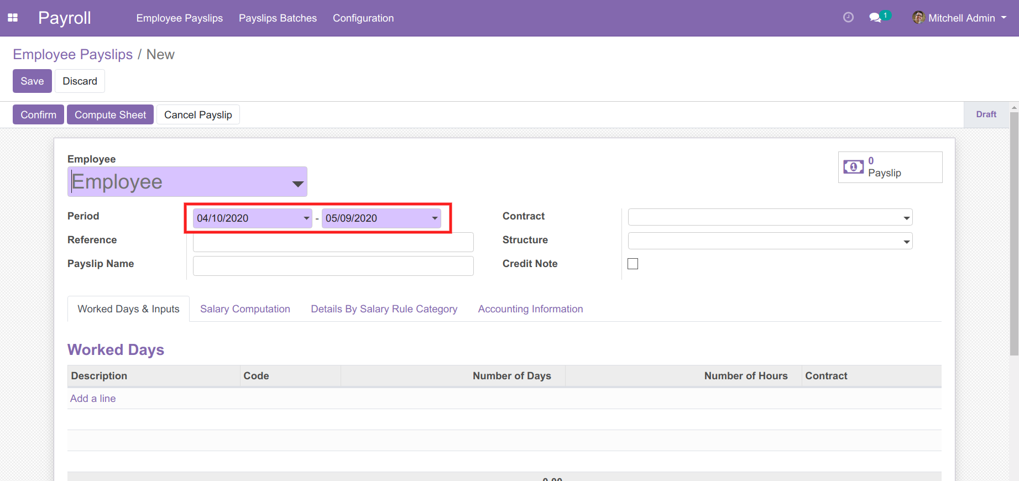The image size is (1019, 481).
Task: Expand the Employee selection dropdown
Action: 298,184
